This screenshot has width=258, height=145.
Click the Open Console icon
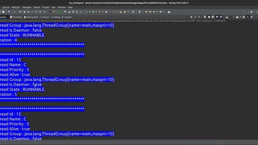[237, 17]
